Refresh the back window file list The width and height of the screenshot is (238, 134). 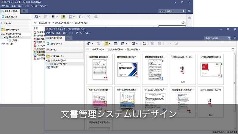click(183, 23)
